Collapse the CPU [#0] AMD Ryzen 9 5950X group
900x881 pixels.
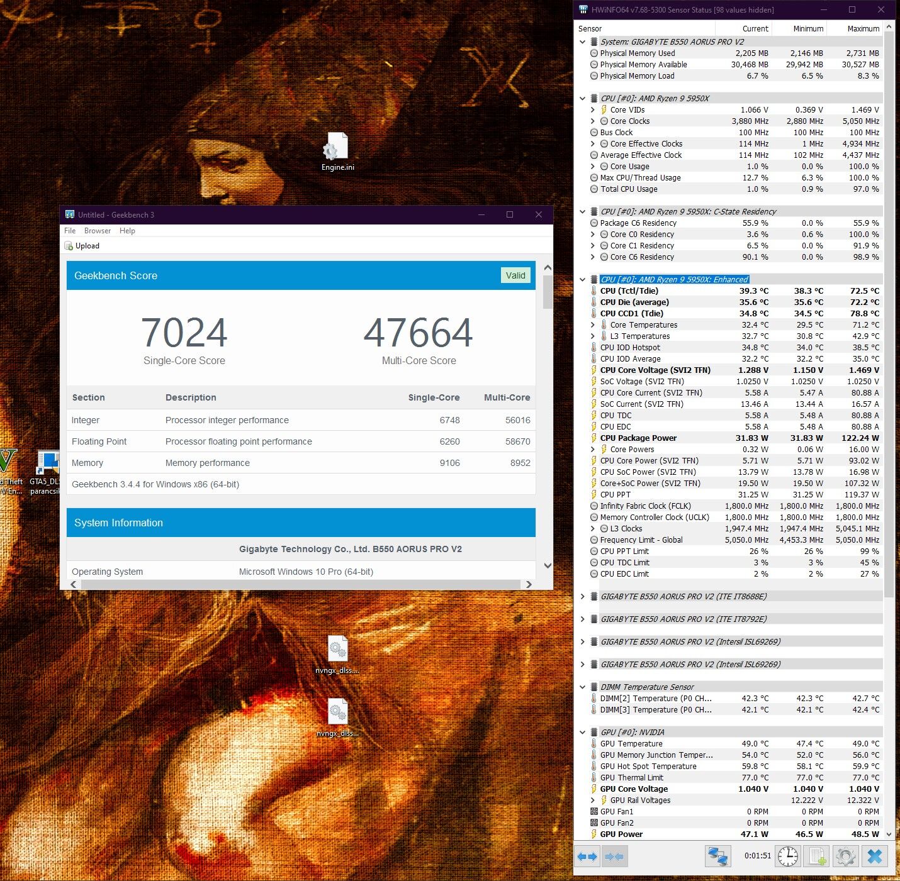pos(583,99)
